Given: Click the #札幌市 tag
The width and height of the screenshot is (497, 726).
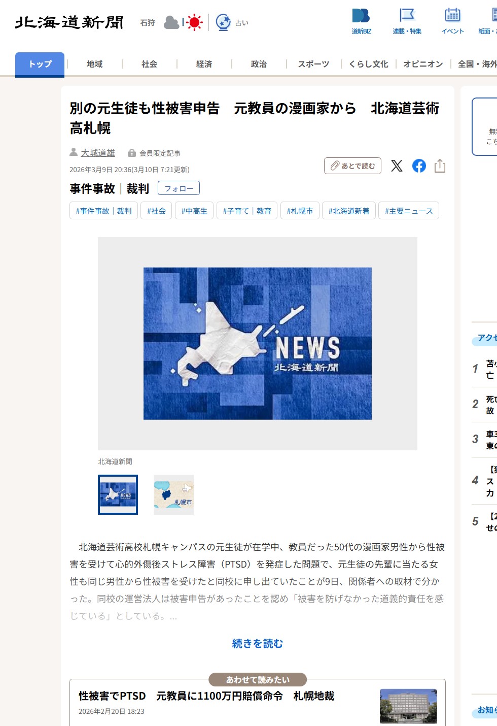Looking at the screenshot, I should pyautogui.click(x=300, y=211).
